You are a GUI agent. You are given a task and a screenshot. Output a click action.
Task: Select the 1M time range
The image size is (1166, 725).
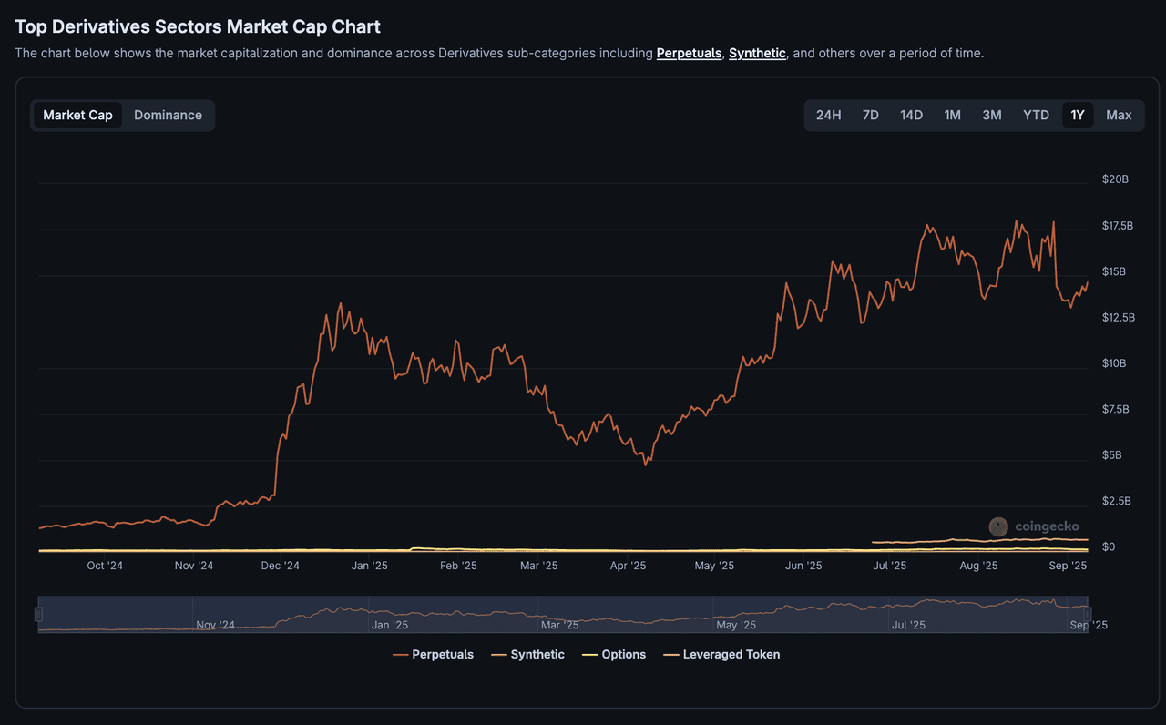tap(952, 115)
